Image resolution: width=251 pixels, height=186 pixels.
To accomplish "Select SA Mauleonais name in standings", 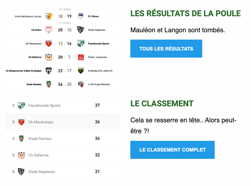I will [x=41, y=122].
